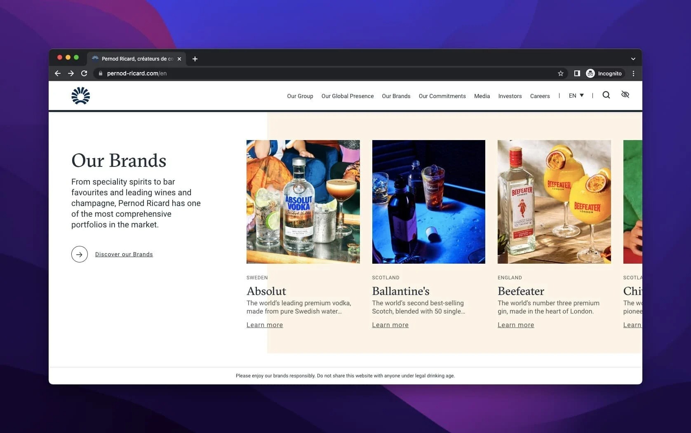The image size is (691, 433).
Task: Click the Incognito profile indicator
Action: click(605, 73)
